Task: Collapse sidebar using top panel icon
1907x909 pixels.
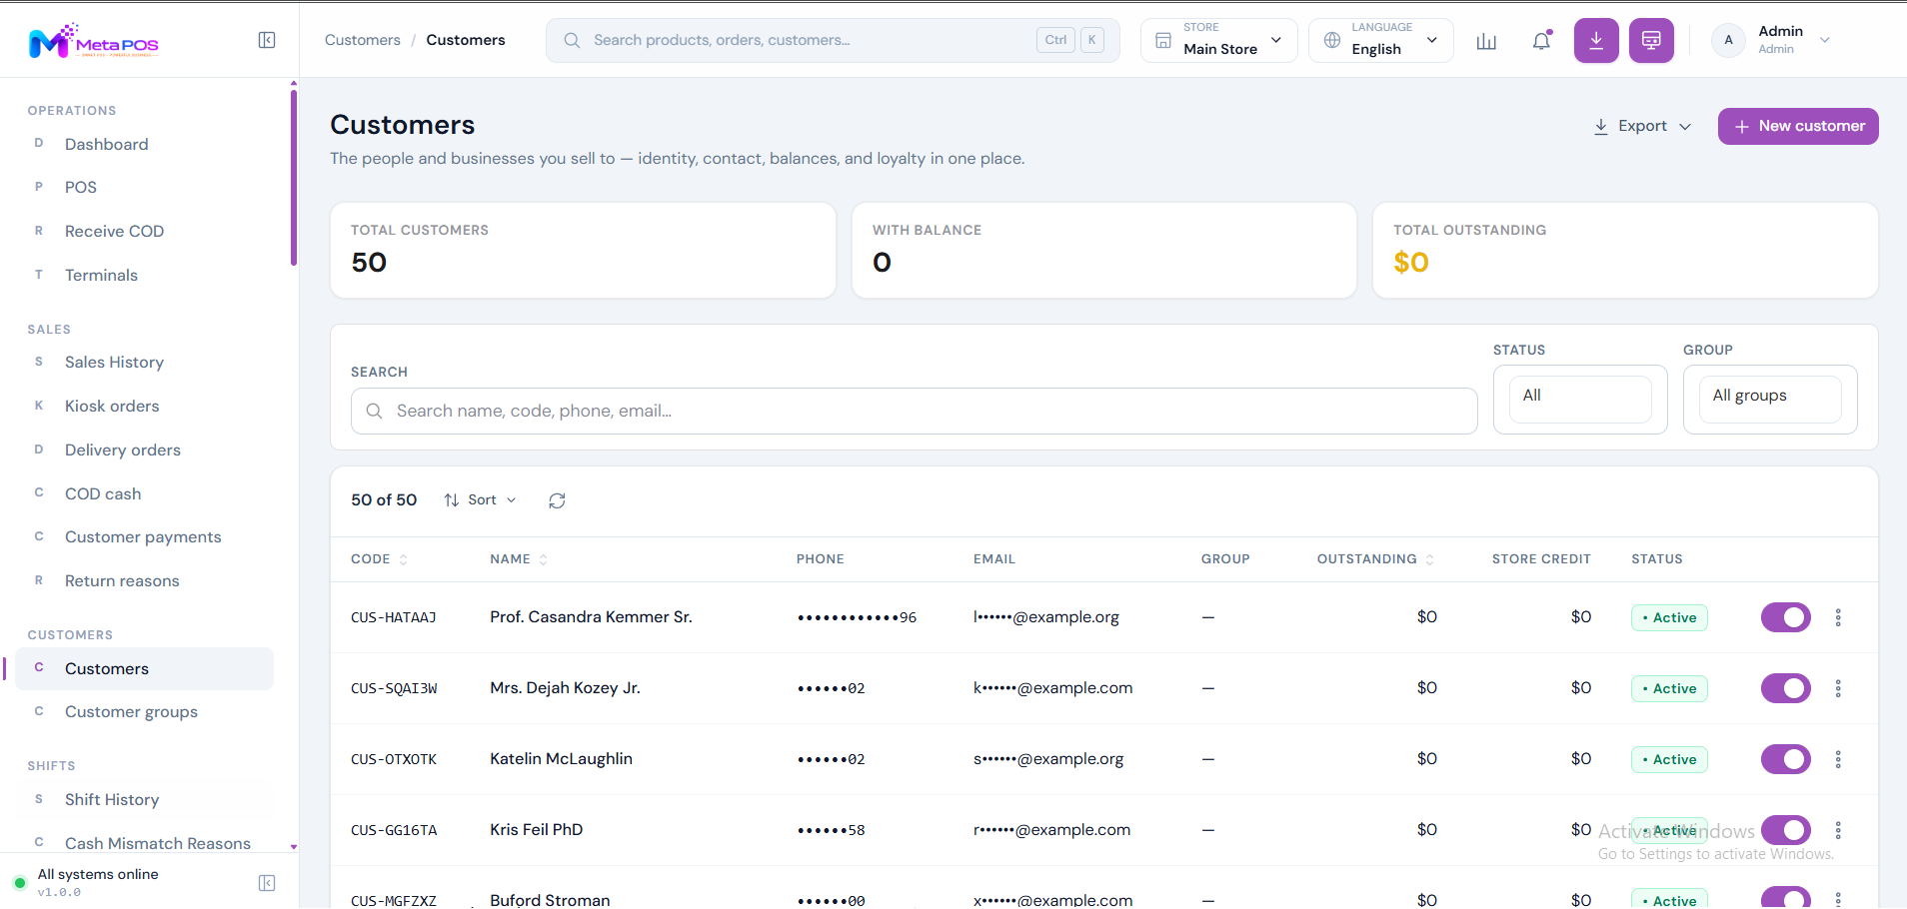Action: click(x=267, y=40)
